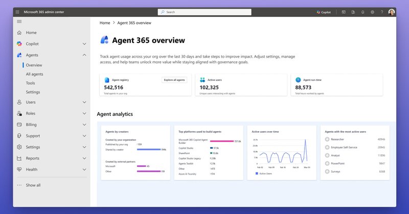409x214 pixels.
Task: Open the app launcher waffle icon
Action: coord(17,12)
